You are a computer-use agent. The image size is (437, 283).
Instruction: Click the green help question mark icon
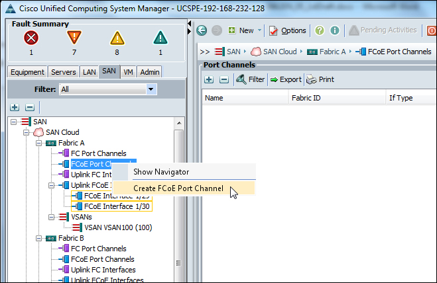point(320,30)
